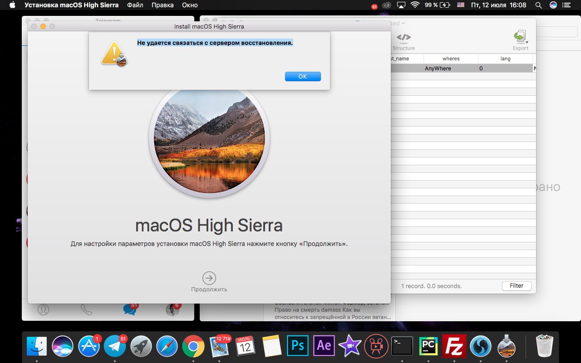Click the Продолжить arrow in the installer
581x363 pixels.
(209, 278)
